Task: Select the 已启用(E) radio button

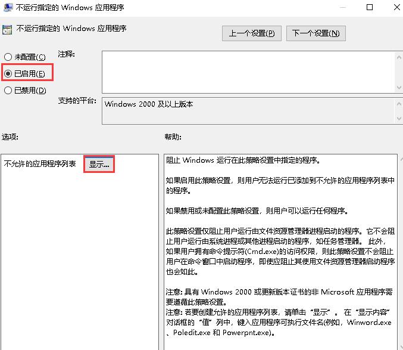Action: click(24, 74)
